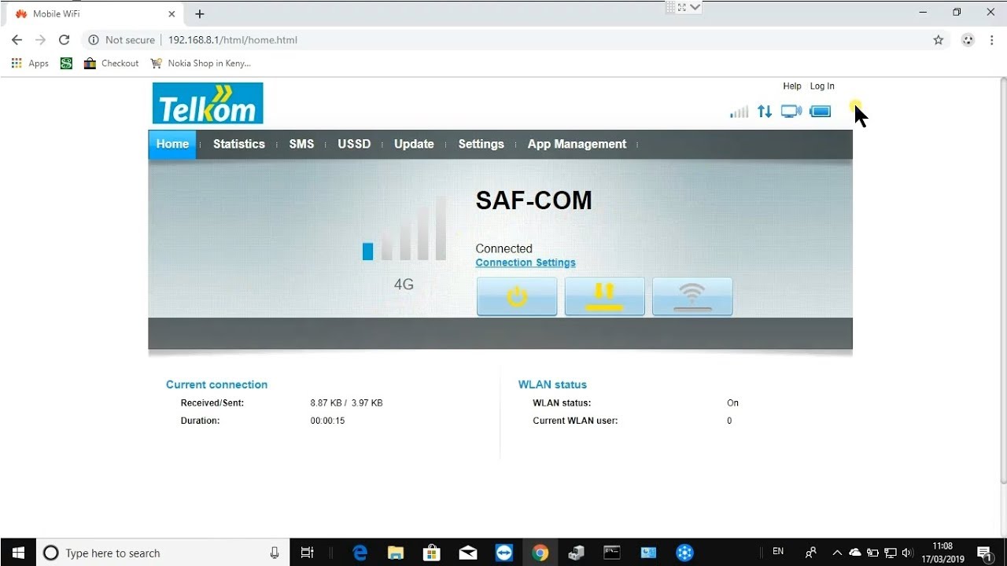Image resolution: width=1007 pixels, height=566 pixels.
Task: Go to the SMS tab
Action: (x=301, y=144)
